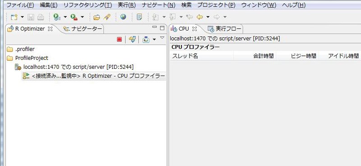This screenshot has height=166, width=361.
Task: Open the 検索 menu
Action: pos(186,5)
